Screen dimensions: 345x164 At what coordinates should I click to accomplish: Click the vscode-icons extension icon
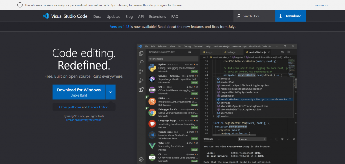tap(152, 135)
